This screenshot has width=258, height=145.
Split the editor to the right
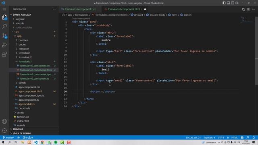[x=248, y=9]
